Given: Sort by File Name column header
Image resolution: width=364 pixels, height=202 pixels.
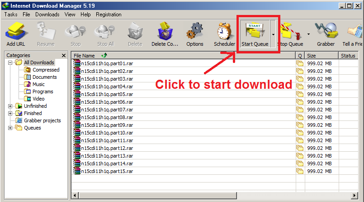Looking at the screenshot, I should [183, 56].
